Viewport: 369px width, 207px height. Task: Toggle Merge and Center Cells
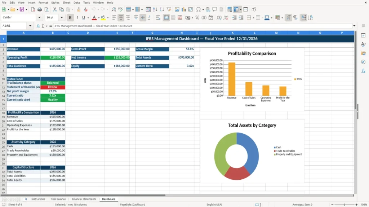tap(166, 18)
